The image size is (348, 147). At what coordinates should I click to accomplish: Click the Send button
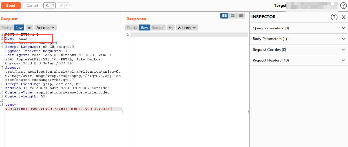[x=11, y=5]
